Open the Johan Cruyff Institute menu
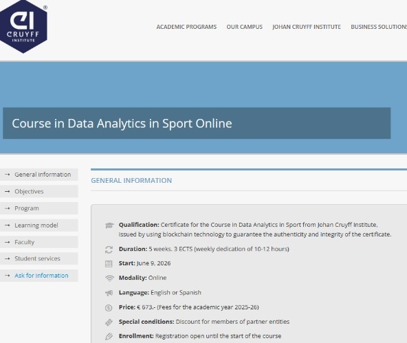 click(307, 27)
